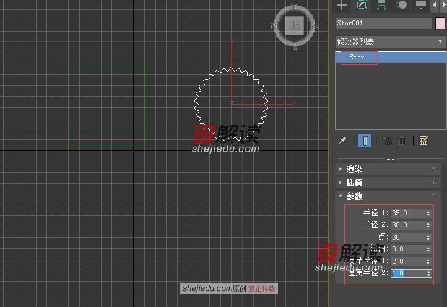Switch to the Modify panel tab
Viewport: 447px width, 307px height.
(362, 6)
